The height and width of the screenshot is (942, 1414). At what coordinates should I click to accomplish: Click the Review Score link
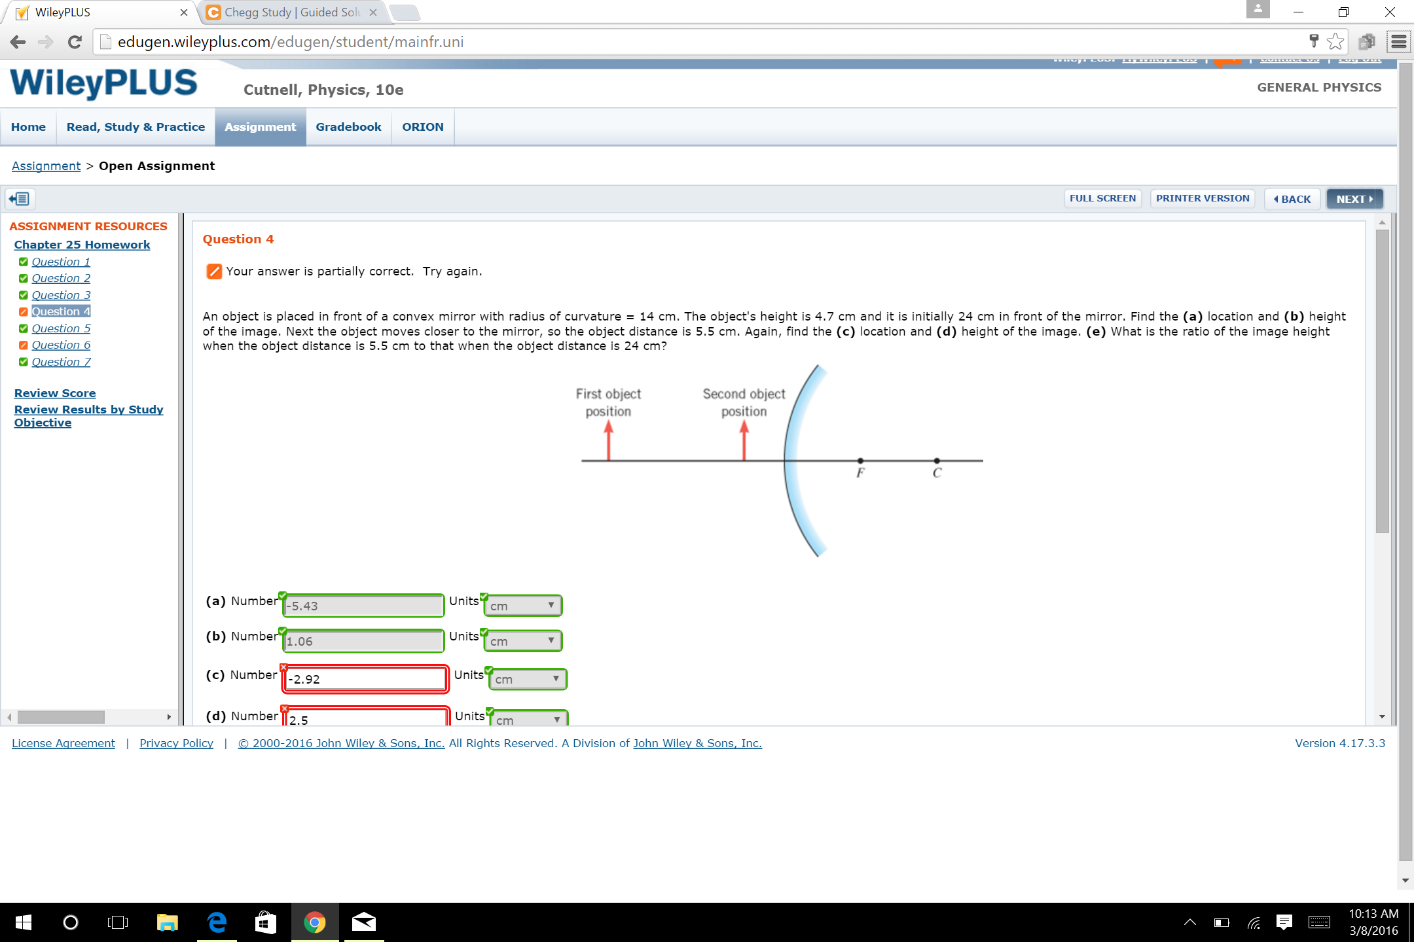[55, 393]
